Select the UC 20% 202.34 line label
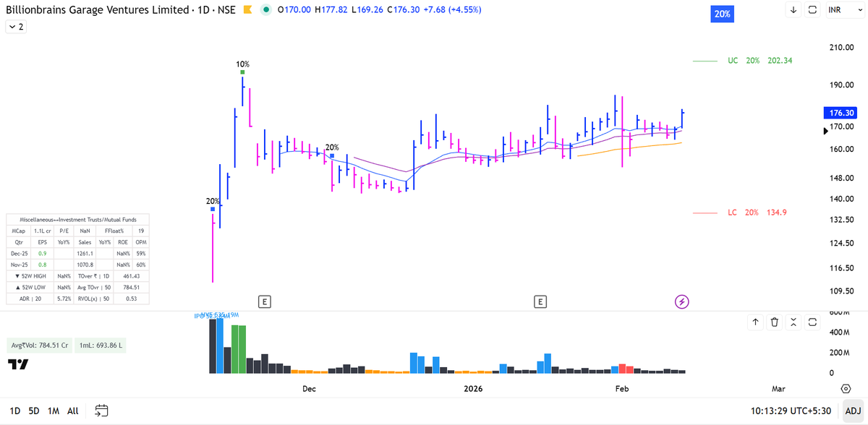Screen dimensions: 868x425 coord(760,61)
